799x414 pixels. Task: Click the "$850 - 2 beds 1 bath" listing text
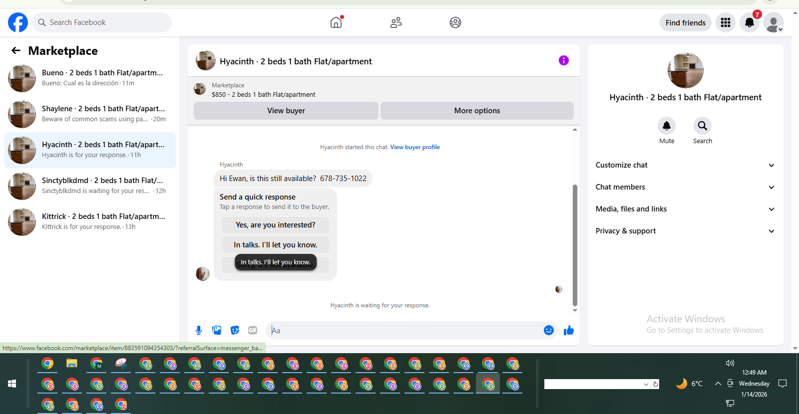tap(264, 94)
